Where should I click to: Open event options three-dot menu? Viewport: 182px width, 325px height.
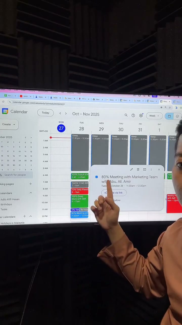[x=151, y=169]
